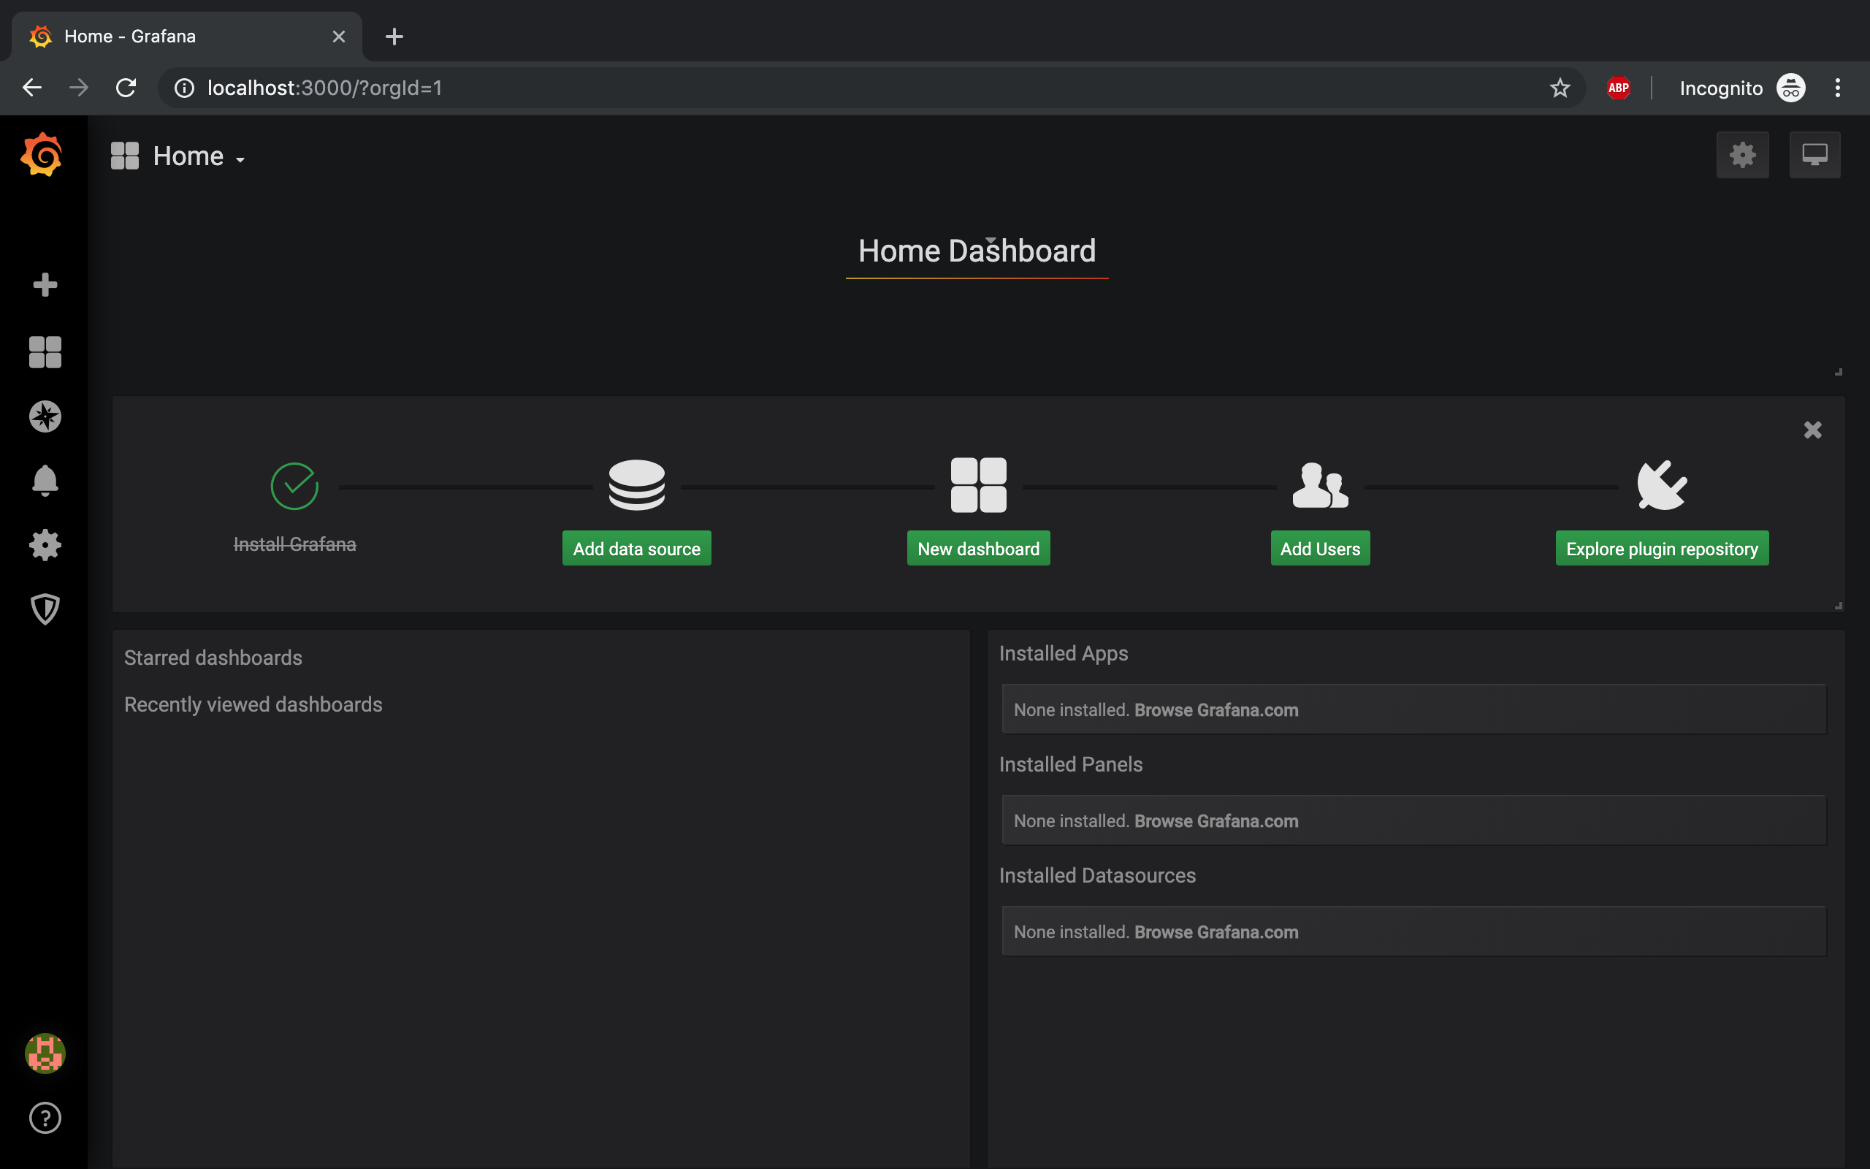Click the plug plugin step icon
Viewport: 1870px width, 1169px height.
1661,484
